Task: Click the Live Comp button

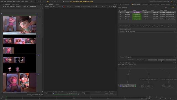Action: pyautogui.click(x=161, y=60)
